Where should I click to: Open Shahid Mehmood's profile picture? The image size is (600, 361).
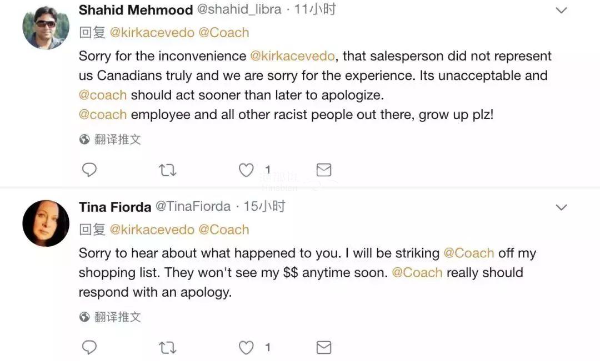[46, 27]
